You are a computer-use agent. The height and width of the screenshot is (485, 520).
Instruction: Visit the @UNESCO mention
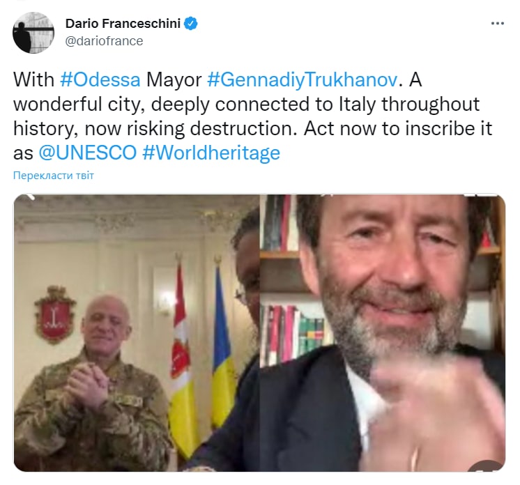[88, 153]
